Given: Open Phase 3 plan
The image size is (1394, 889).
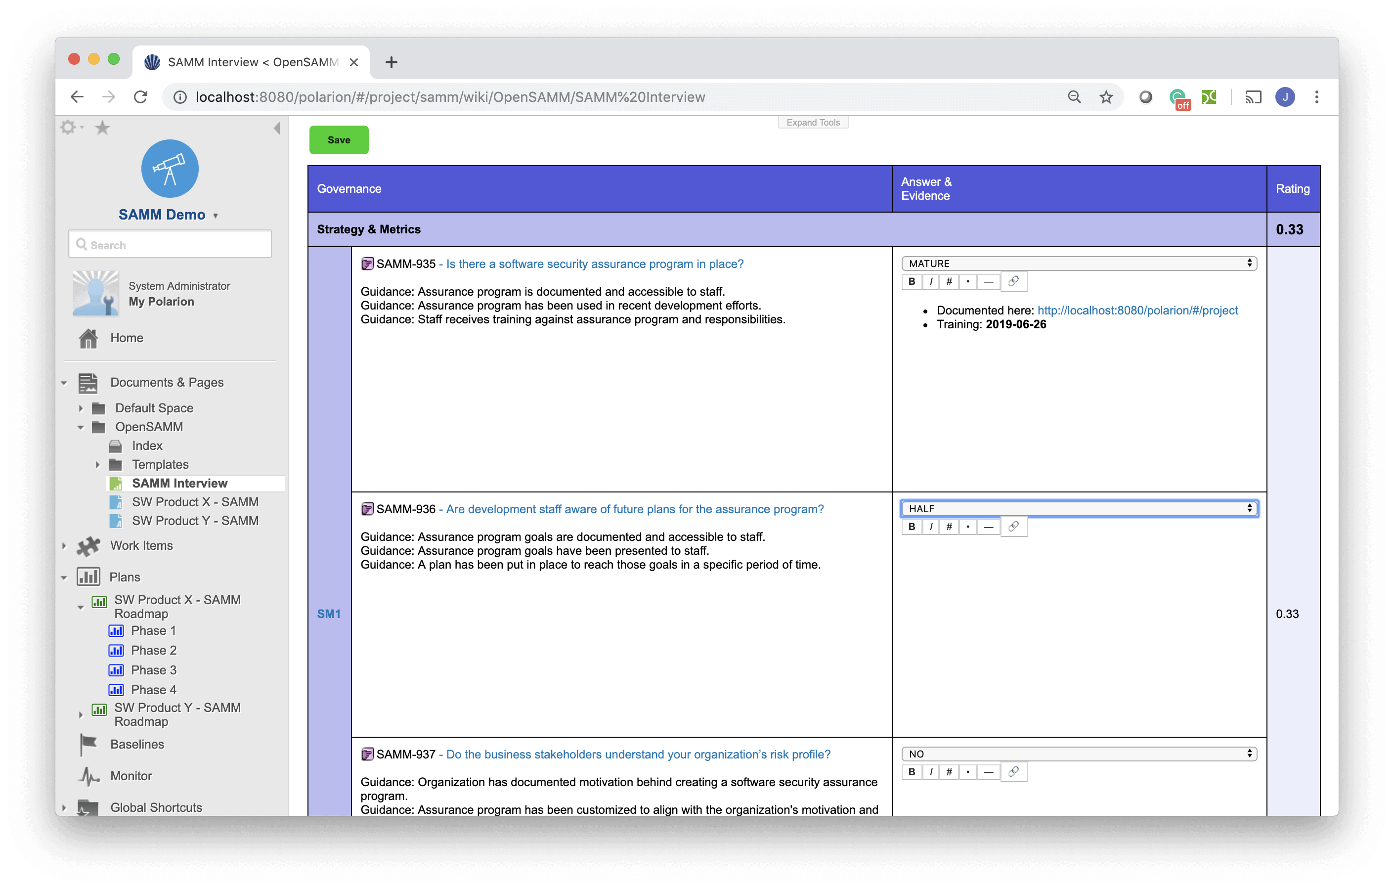Looking at the screenshot, I should coord(153,669).
